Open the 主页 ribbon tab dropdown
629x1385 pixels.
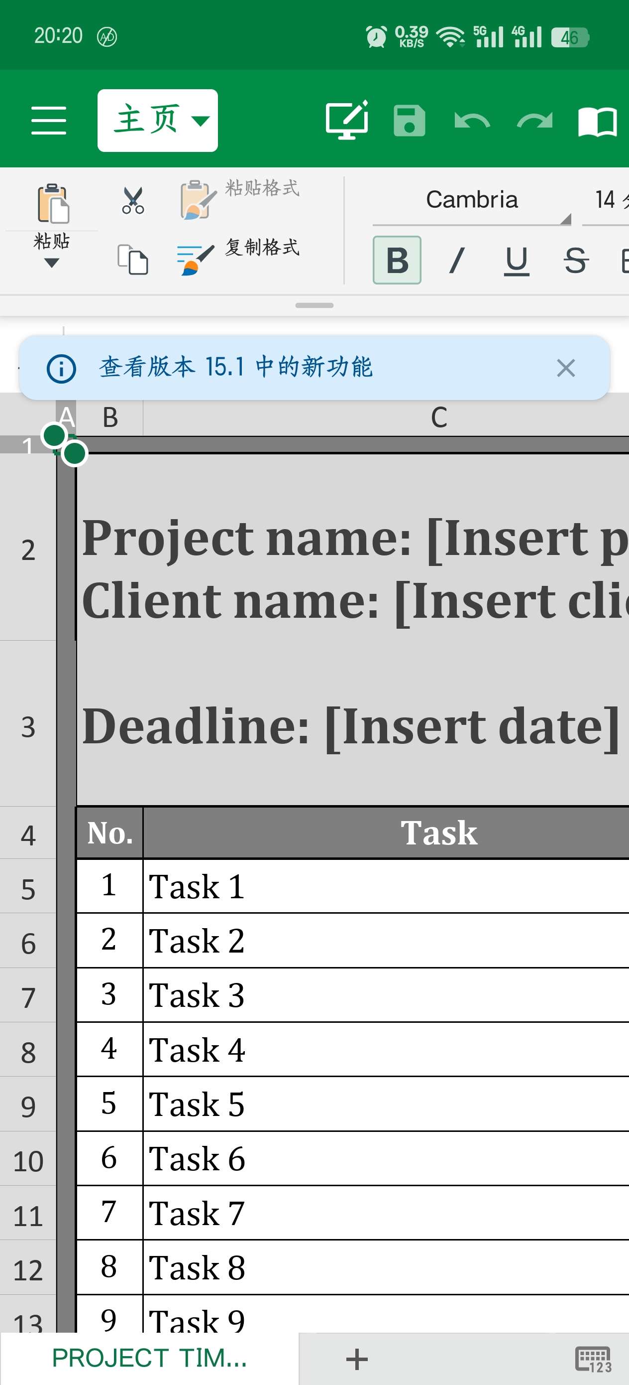(x=157, y=121)
